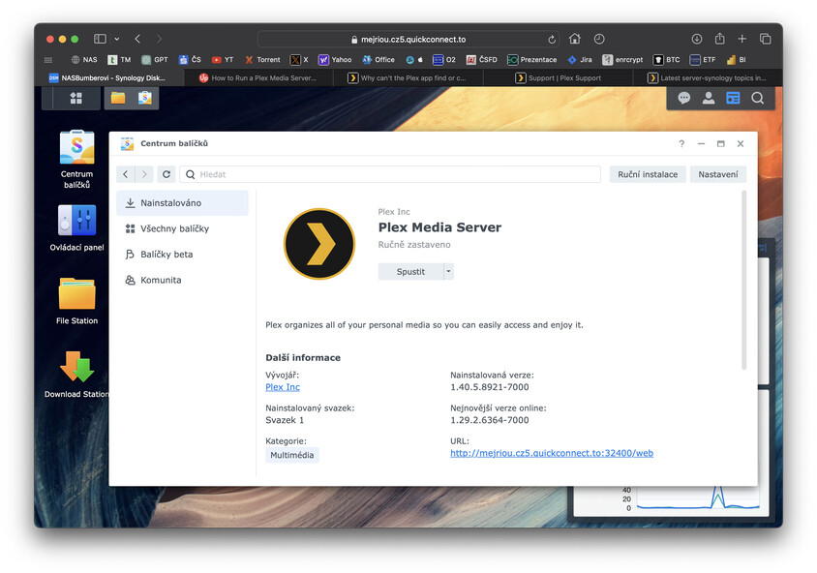
Task: Open the TM bookmark
Action: coord(119,60)
